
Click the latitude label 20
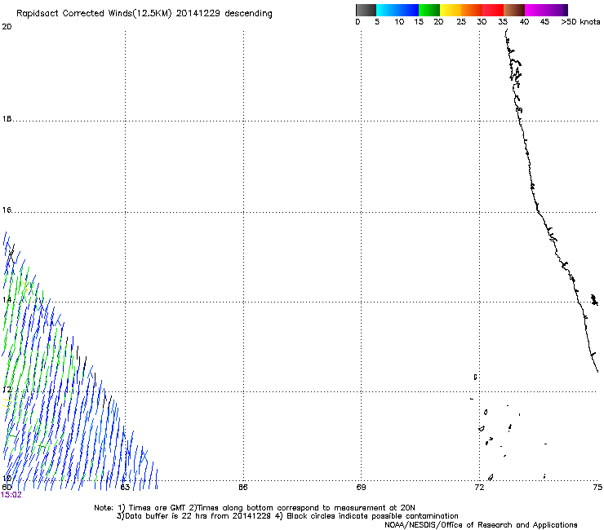(x=7, y=27)
